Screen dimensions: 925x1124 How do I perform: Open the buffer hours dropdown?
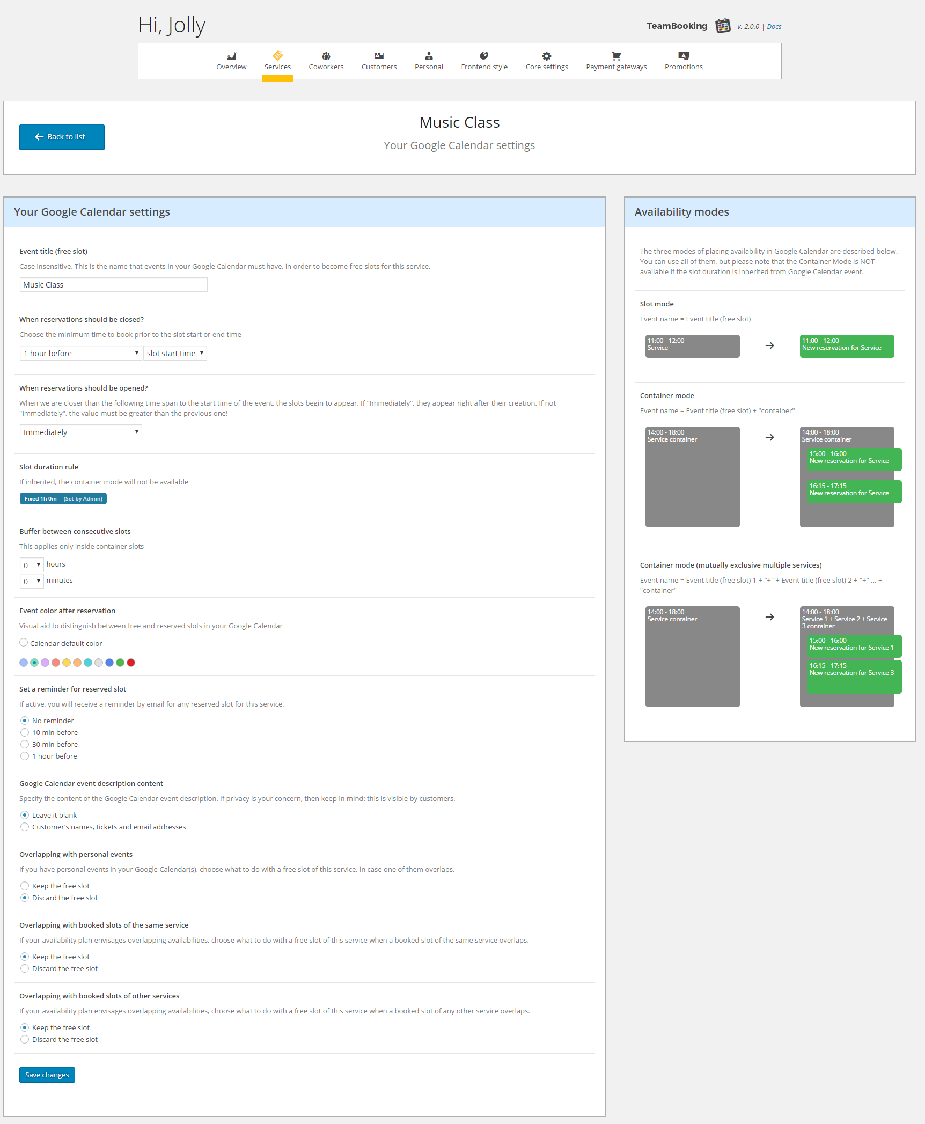(32, 565)
